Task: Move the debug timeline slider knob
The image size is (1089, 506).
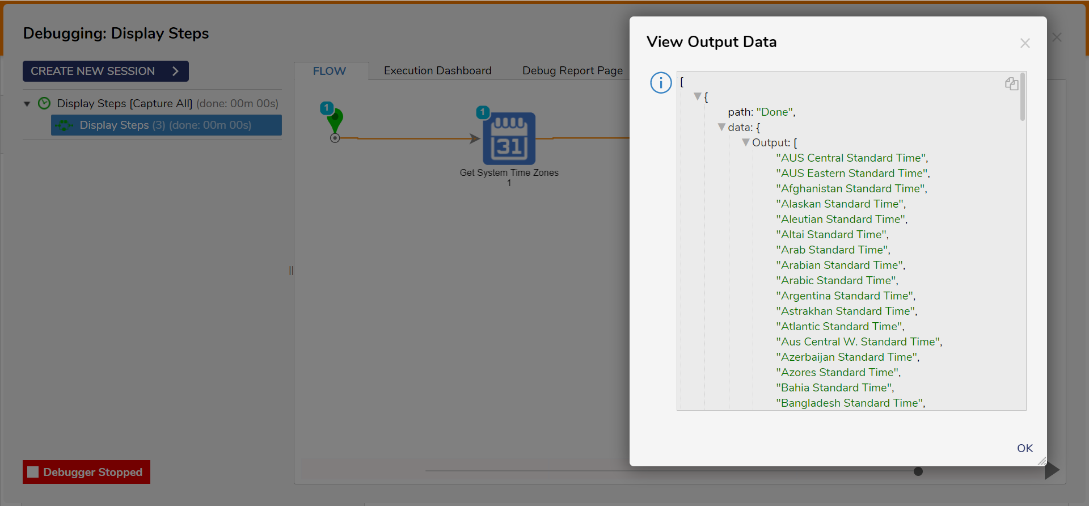Action: 918,471
